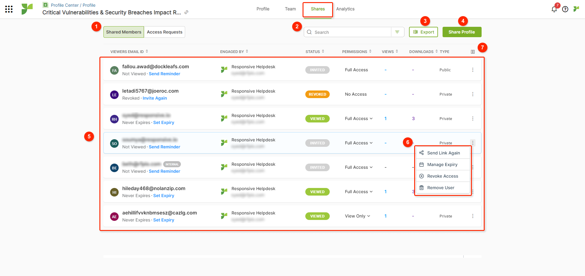Open the help question mark icon

tap(565, 9)
